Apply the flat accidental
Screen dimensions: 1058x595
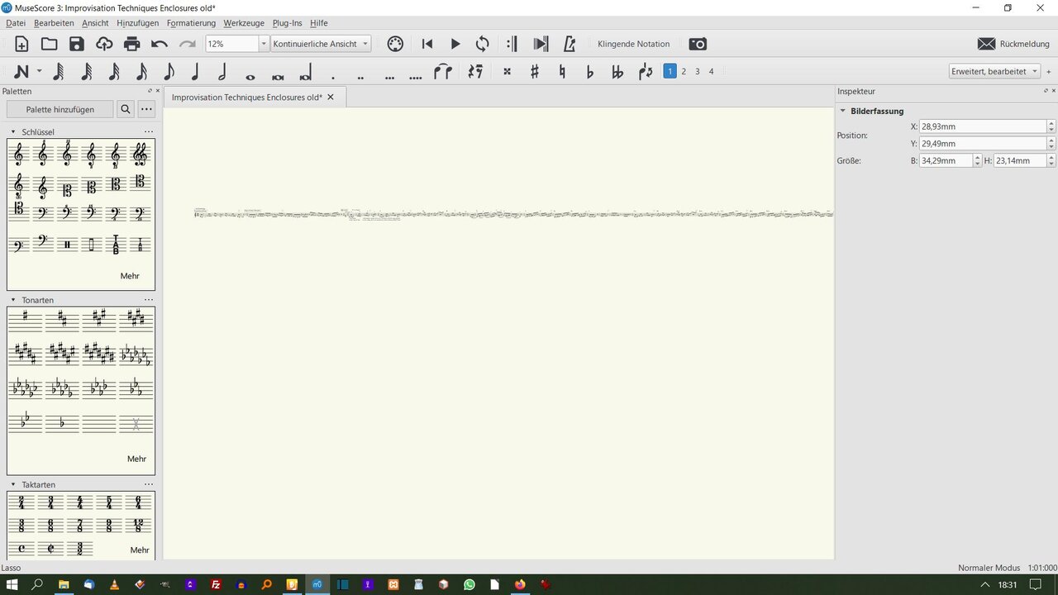589,72
